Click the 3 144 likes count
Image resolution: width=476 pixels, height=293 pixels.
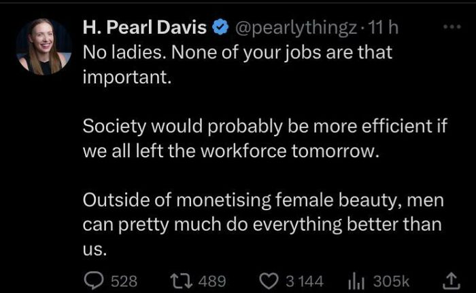click(304, 279)
